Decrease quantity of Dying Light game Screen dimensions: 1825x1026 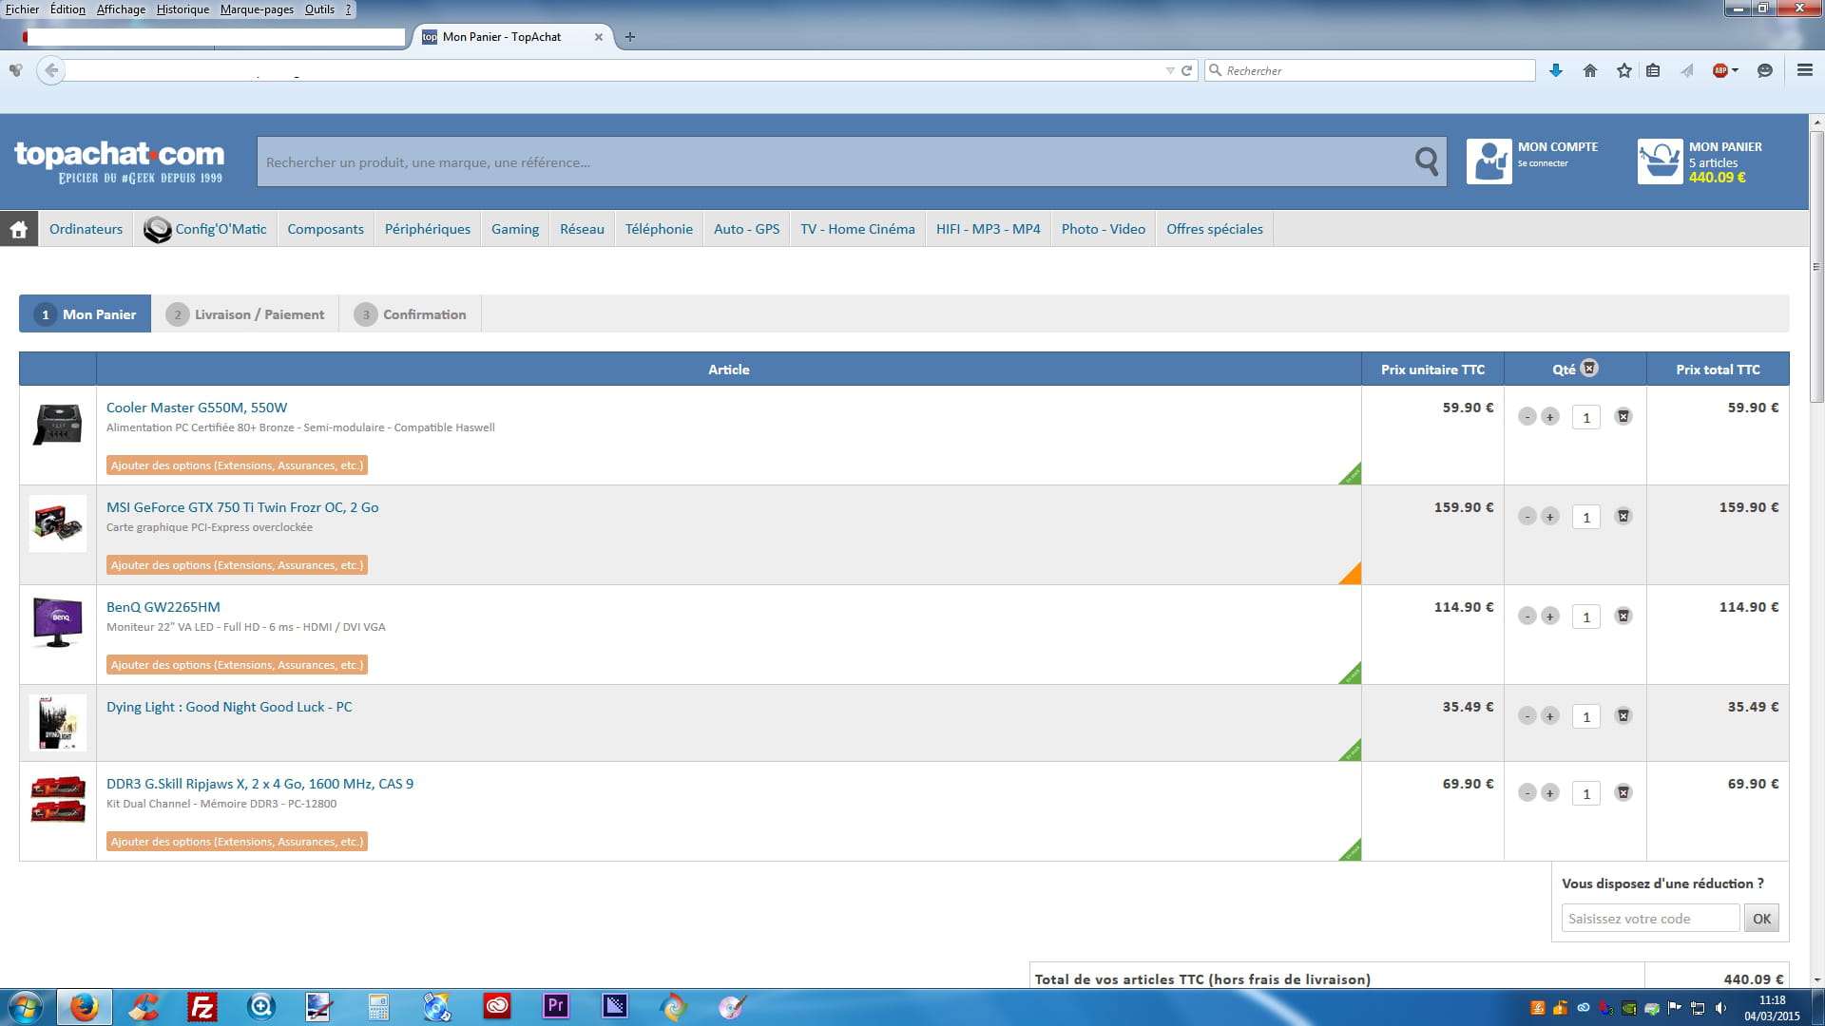(1527, 716)
